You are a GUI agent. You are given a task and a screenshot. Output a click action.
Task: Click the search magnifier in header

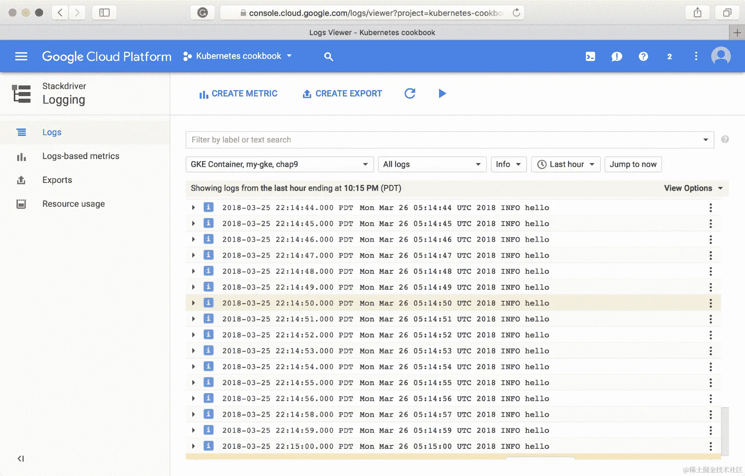328,57
